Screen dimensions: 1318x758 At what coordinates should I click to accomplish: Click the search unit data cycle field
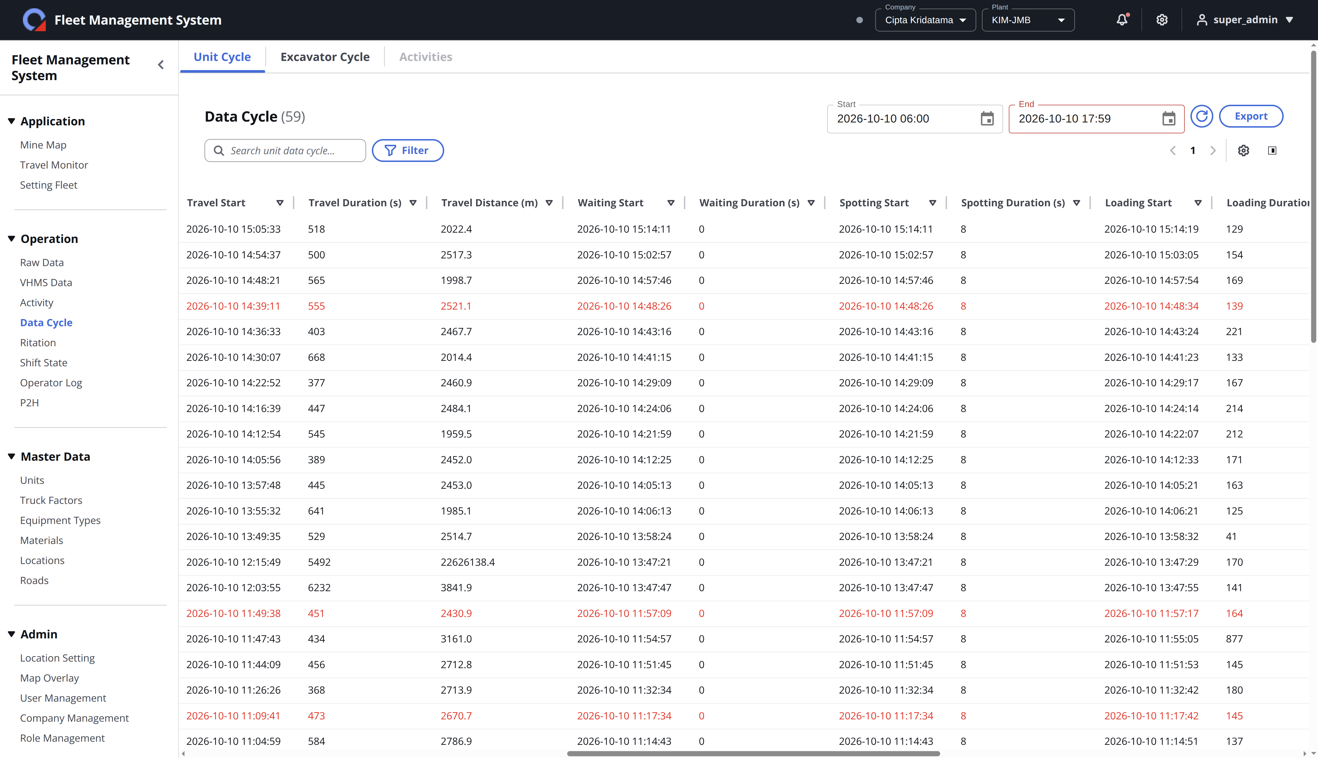point(285,151)
